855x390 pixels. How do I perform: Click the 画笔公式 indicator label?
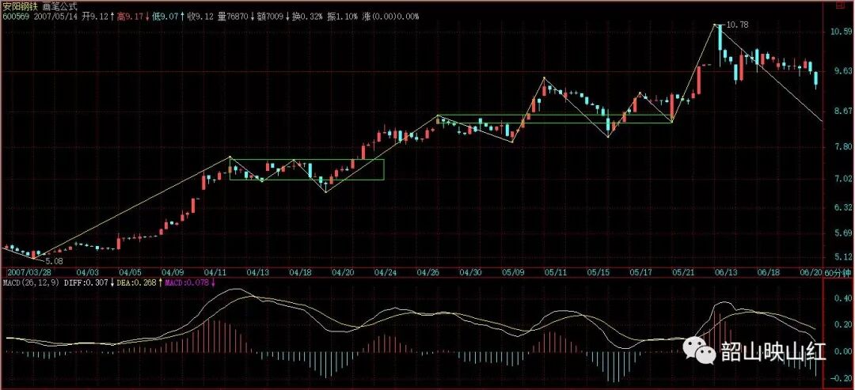tap(59, 6)
